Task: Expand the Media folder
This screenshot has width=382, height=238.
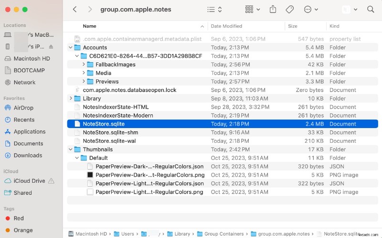Action: click(84, 73)
